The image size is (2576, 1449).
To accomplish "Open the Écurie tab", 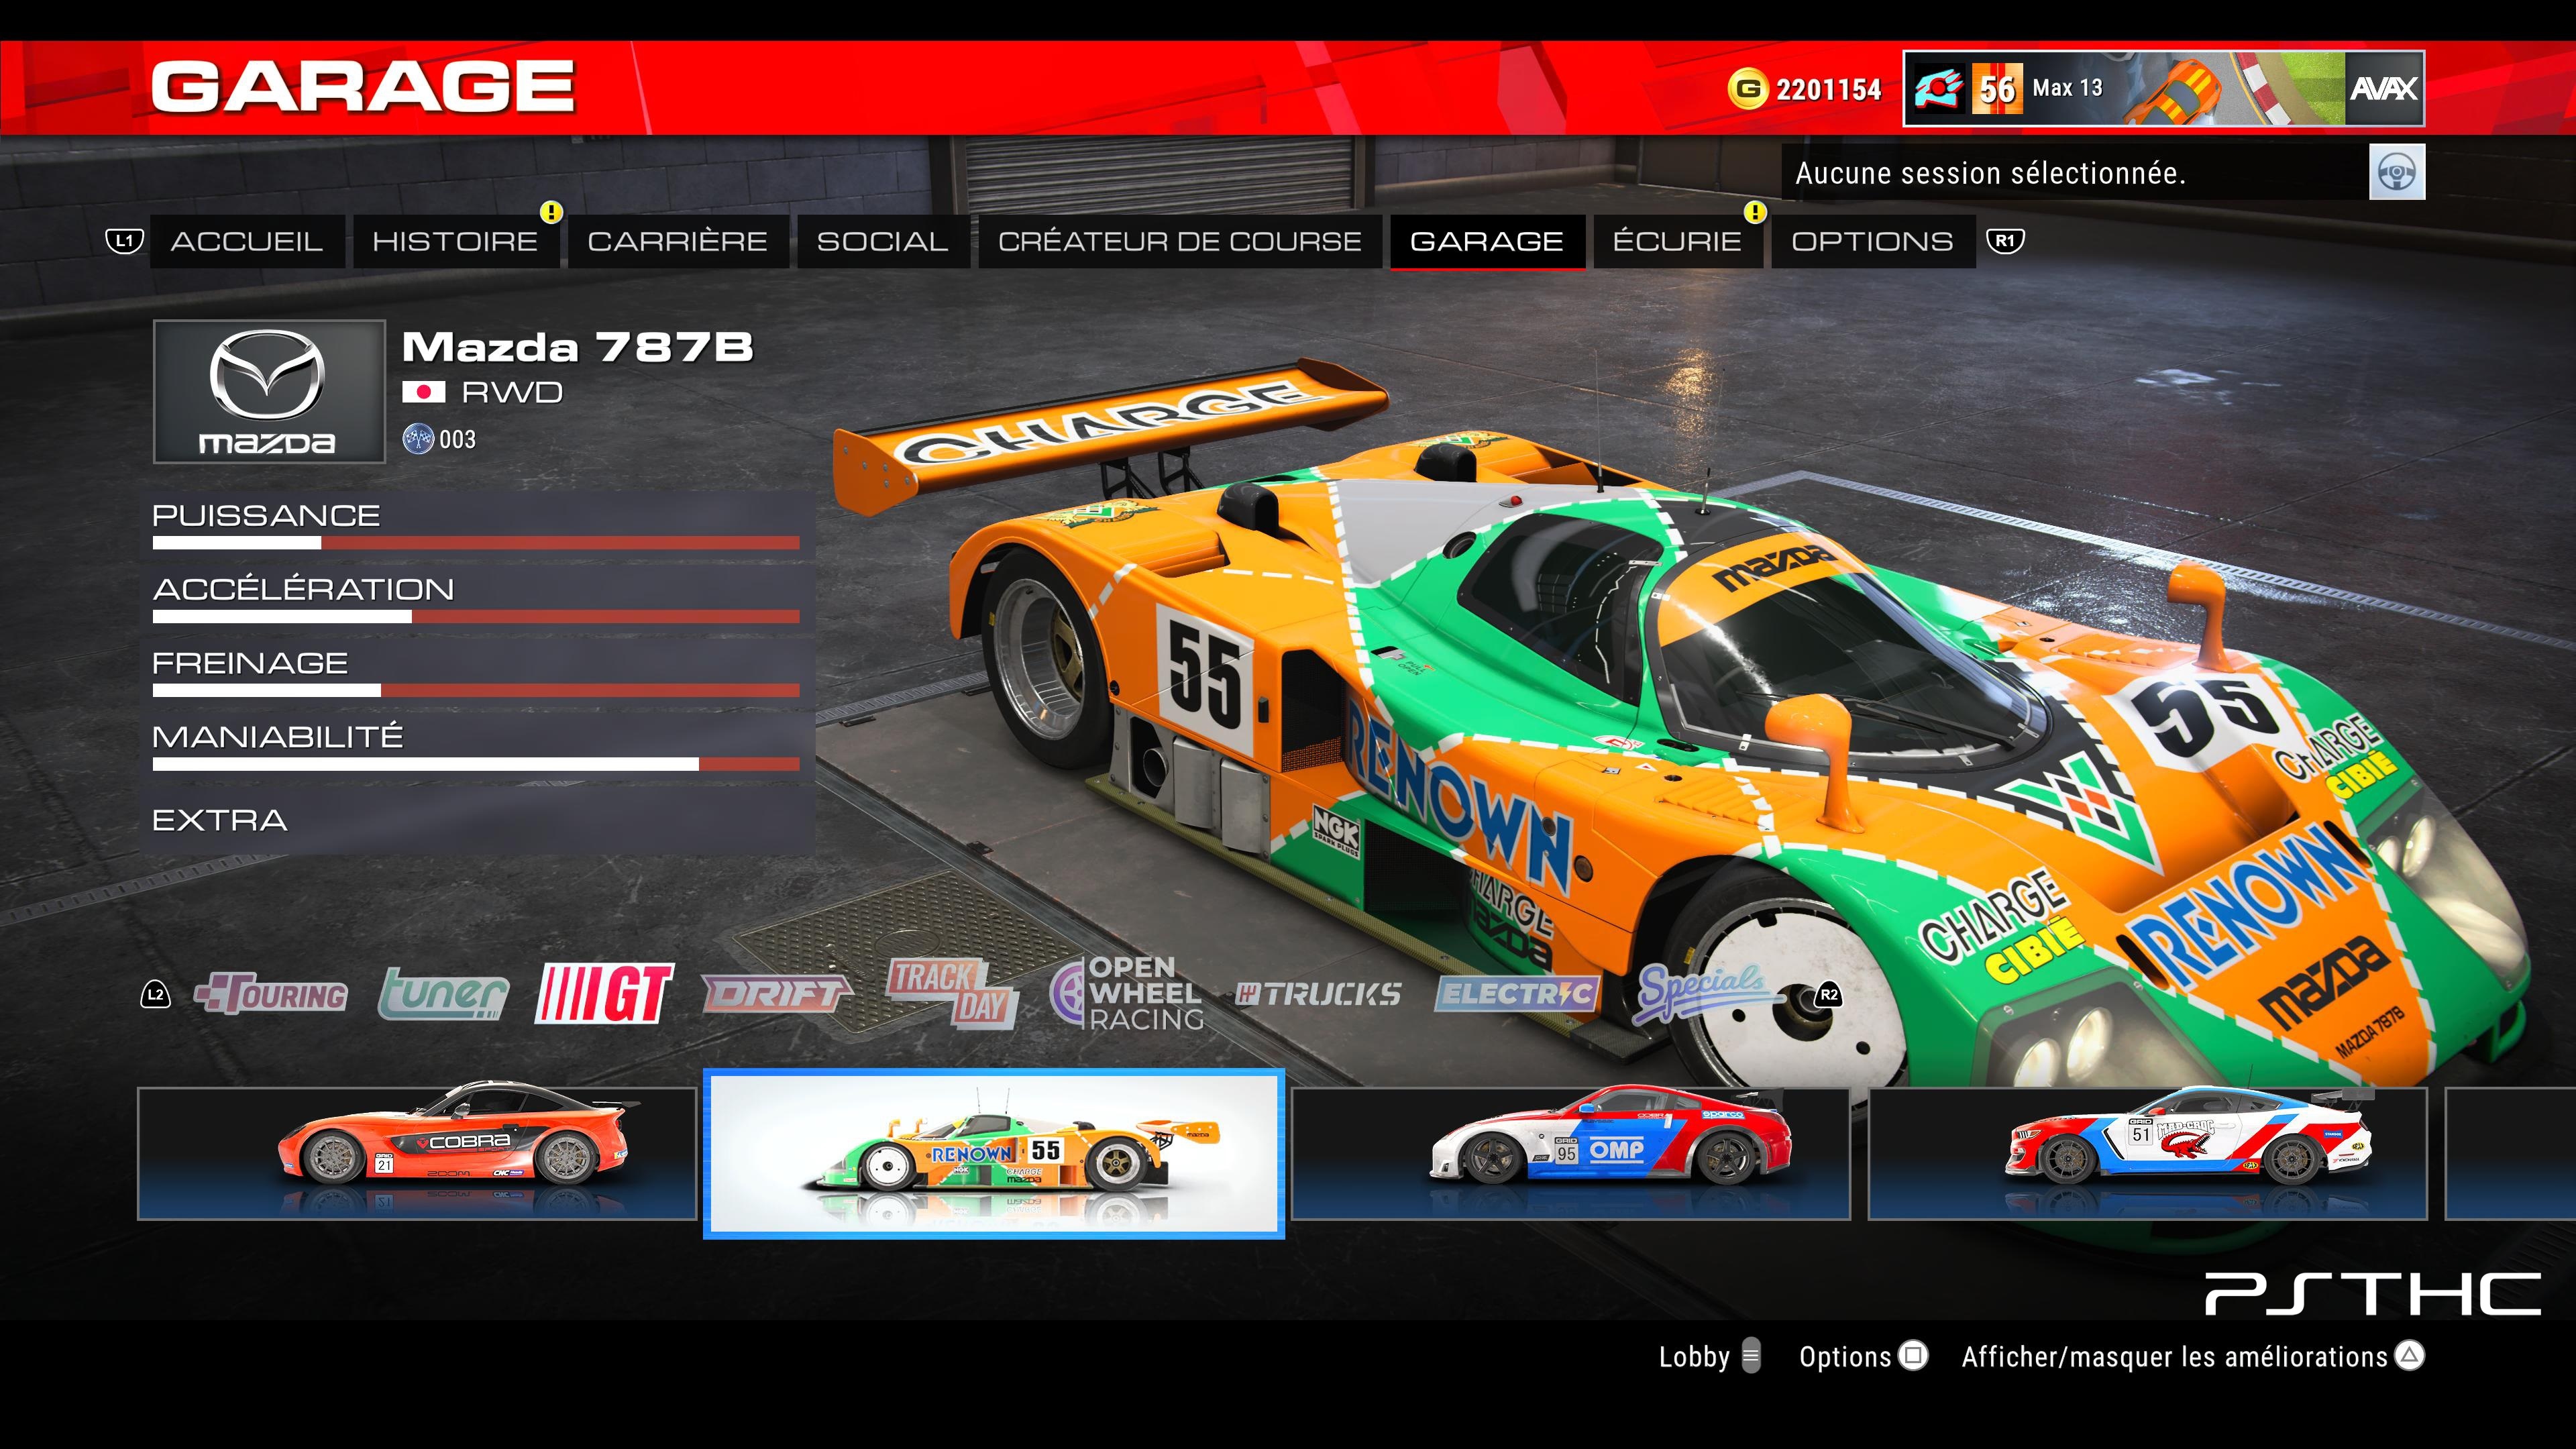I will [x=1677, y=241].
